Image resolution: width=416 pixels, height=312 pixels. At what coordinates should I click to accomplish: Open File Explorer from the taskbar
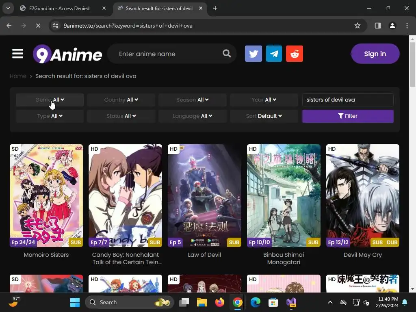(x=202, y=302)
